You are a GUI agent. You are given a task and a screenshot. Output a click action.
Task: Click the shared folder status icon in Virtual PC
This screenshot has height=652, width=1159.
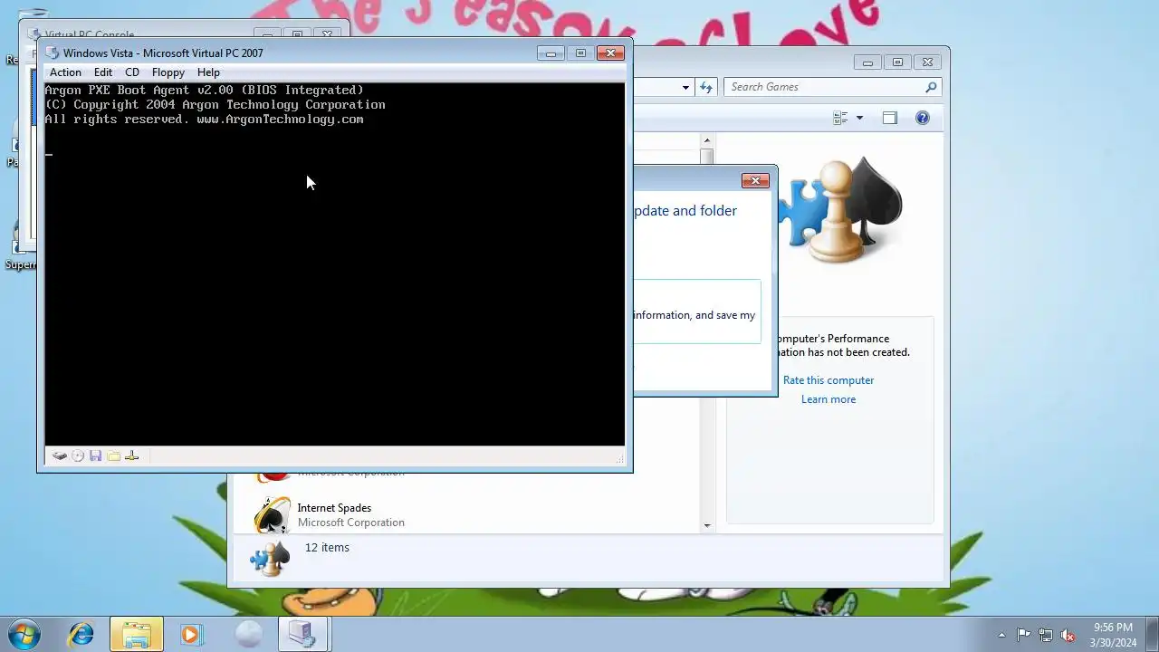(x=114, y=456)
